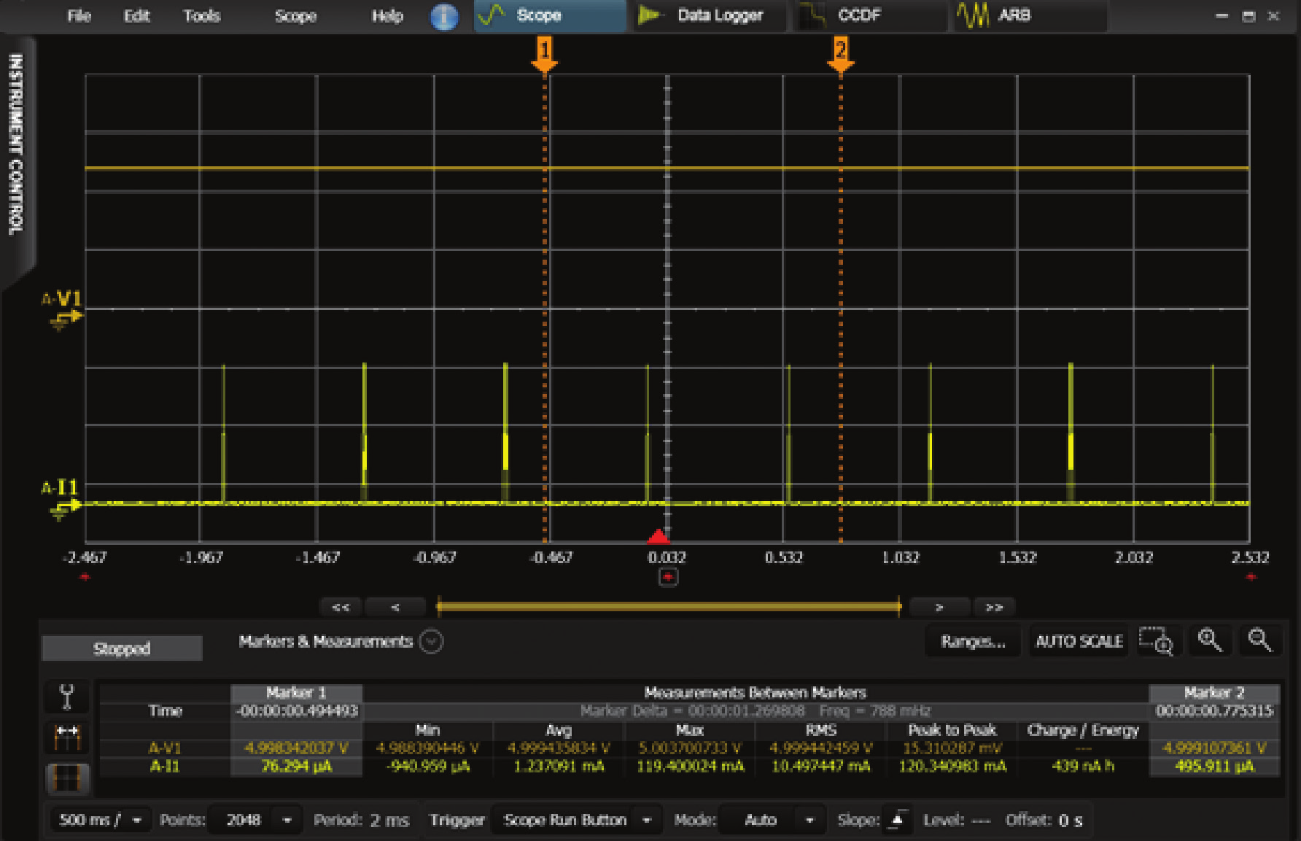The height and width of the screenshot is (841, 1301).
Task: Click the Marker 1 column header
Action: [297, 693]
